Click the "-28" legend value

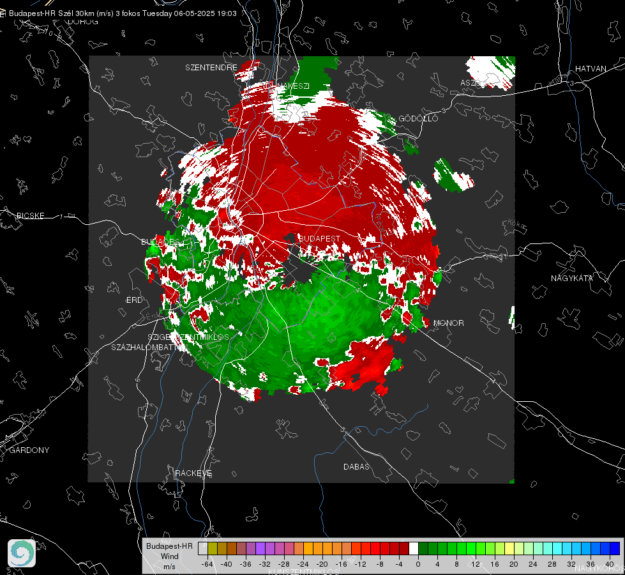(284, 564)
